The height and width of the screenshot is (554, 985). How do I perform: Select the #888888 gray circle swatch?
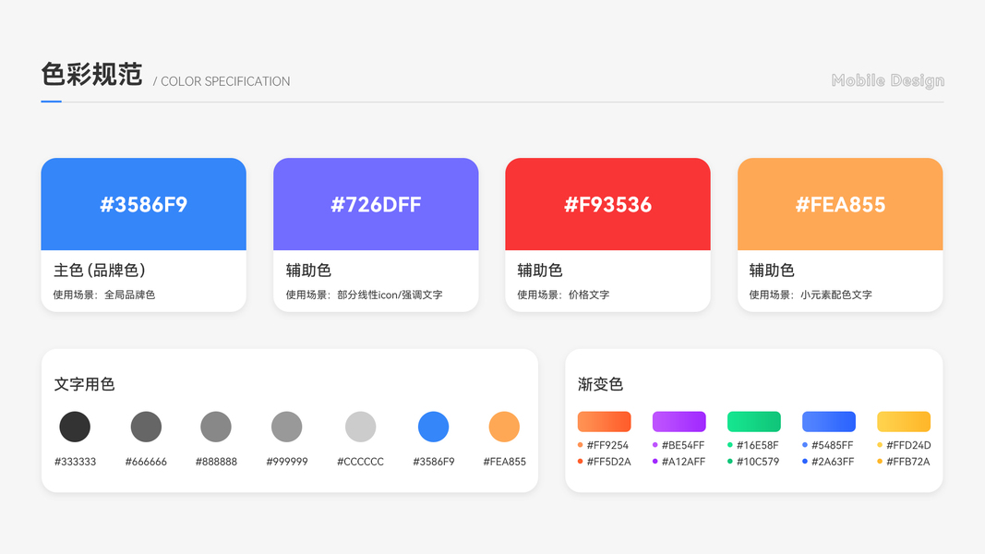pyautogui.click(x=216, y=427)
